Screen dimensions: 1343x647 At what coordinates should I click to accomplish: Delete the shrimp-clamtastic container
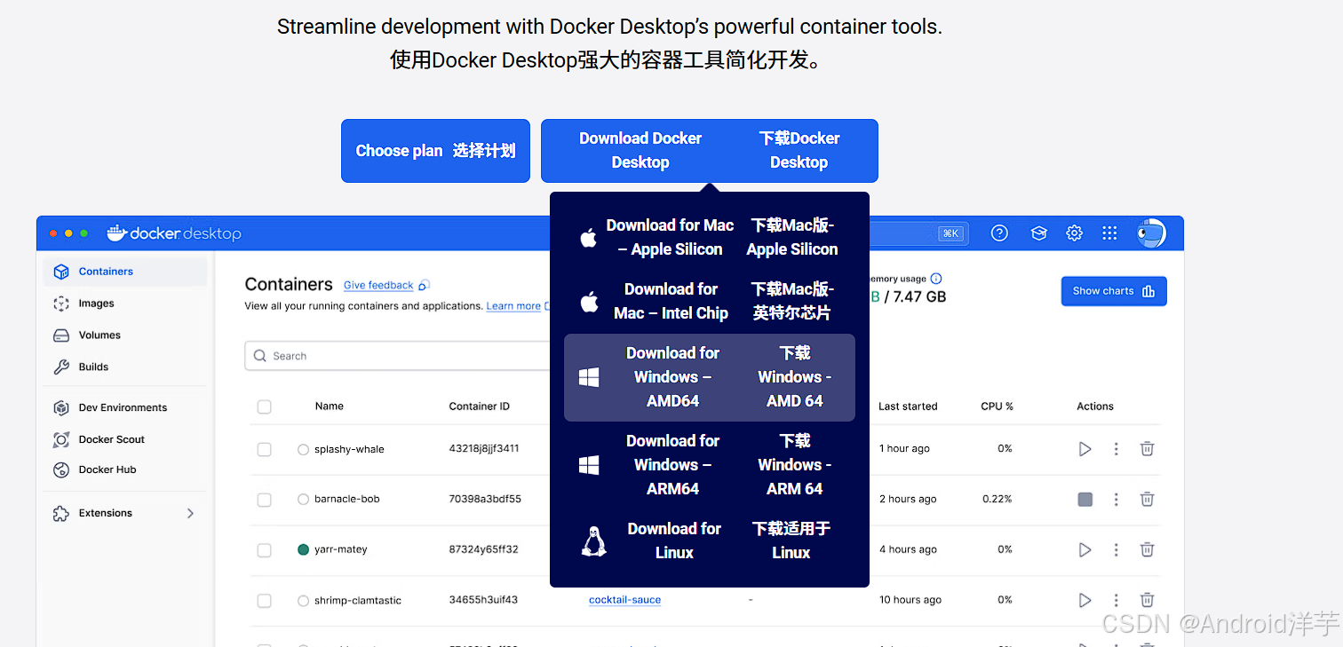[x=1147, y=601]
